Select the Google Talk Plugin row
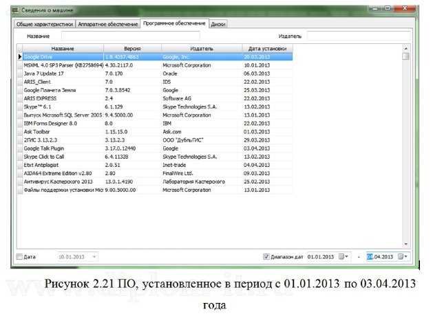This screenshot has width=433, height=316. [x=158, y=148]
